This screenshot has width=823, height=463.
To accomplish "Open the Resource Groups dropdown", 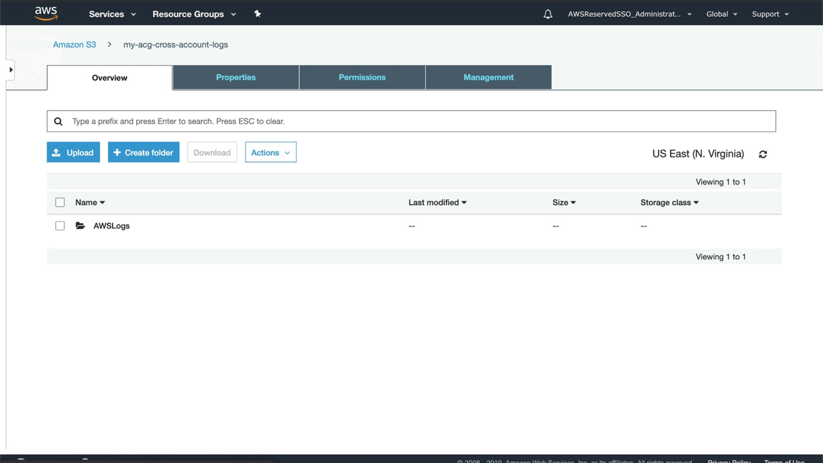I will 194,14.
